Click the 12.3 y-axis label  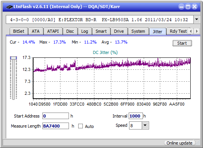pos(27,69)
